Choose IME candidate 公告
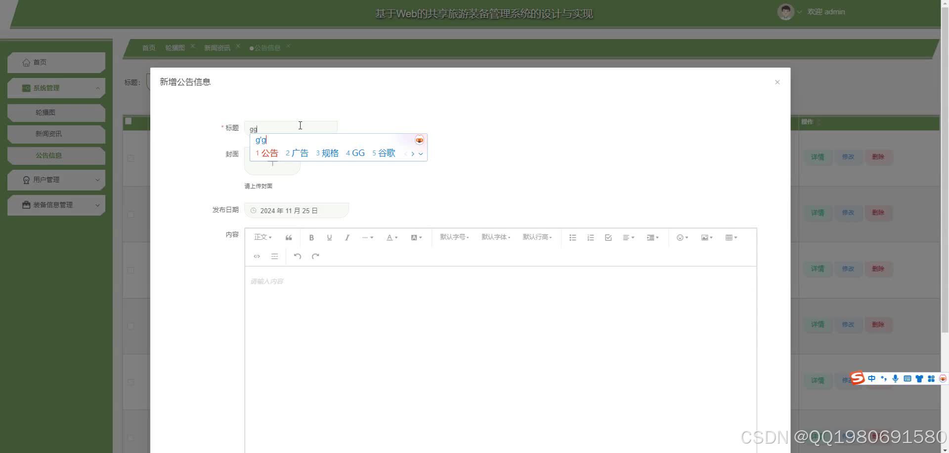This screenshot has height=453, width=949. point(267,153)
